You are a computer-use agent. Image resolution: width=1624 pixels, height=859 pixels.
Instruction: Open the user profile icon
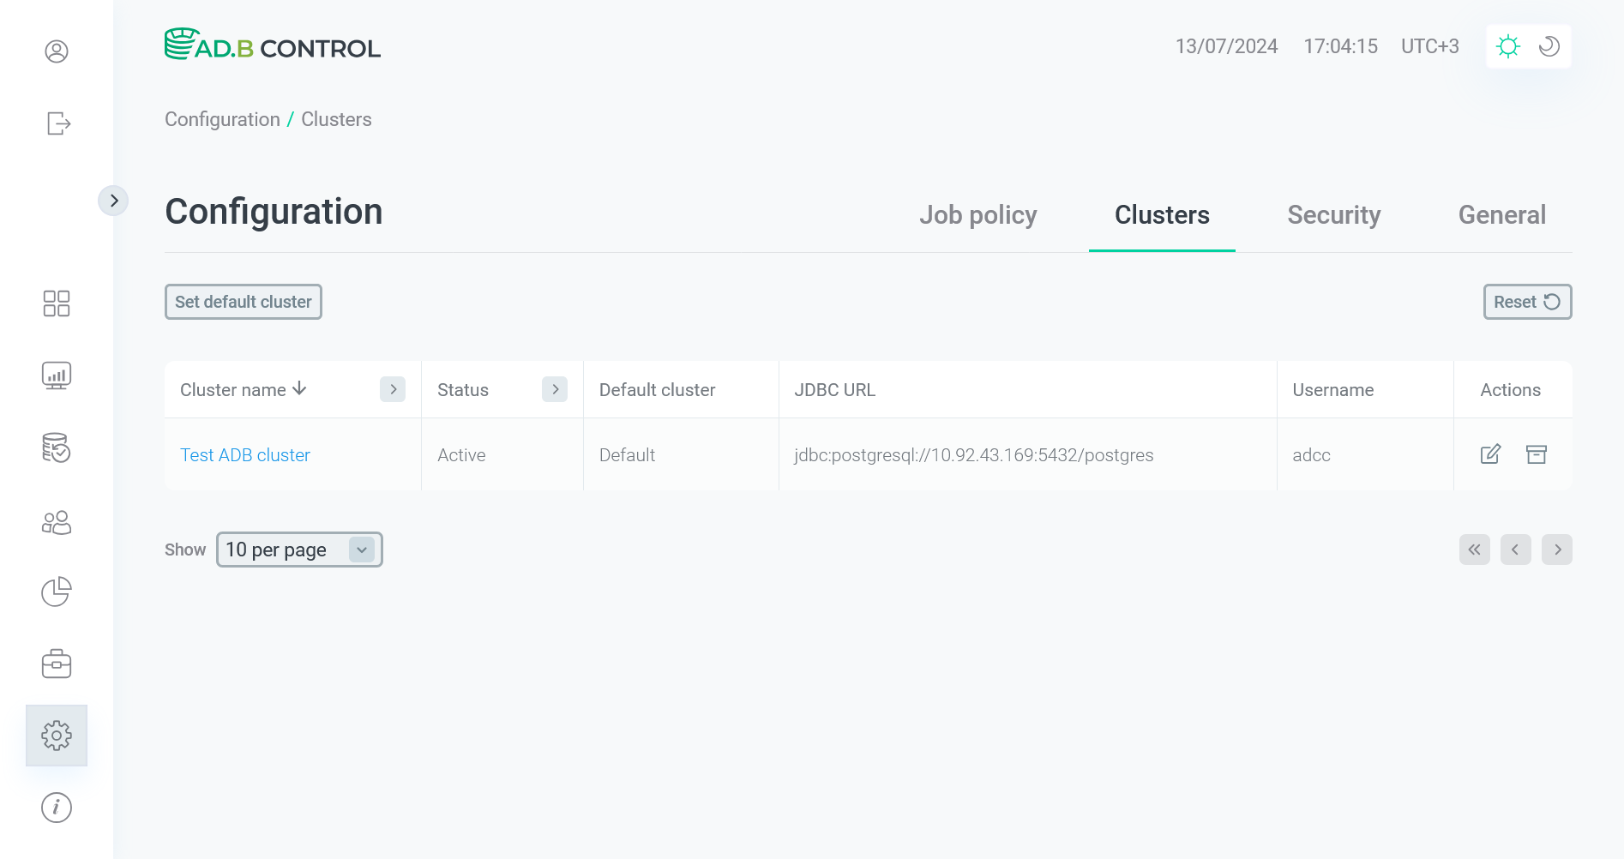click(57, 51)
